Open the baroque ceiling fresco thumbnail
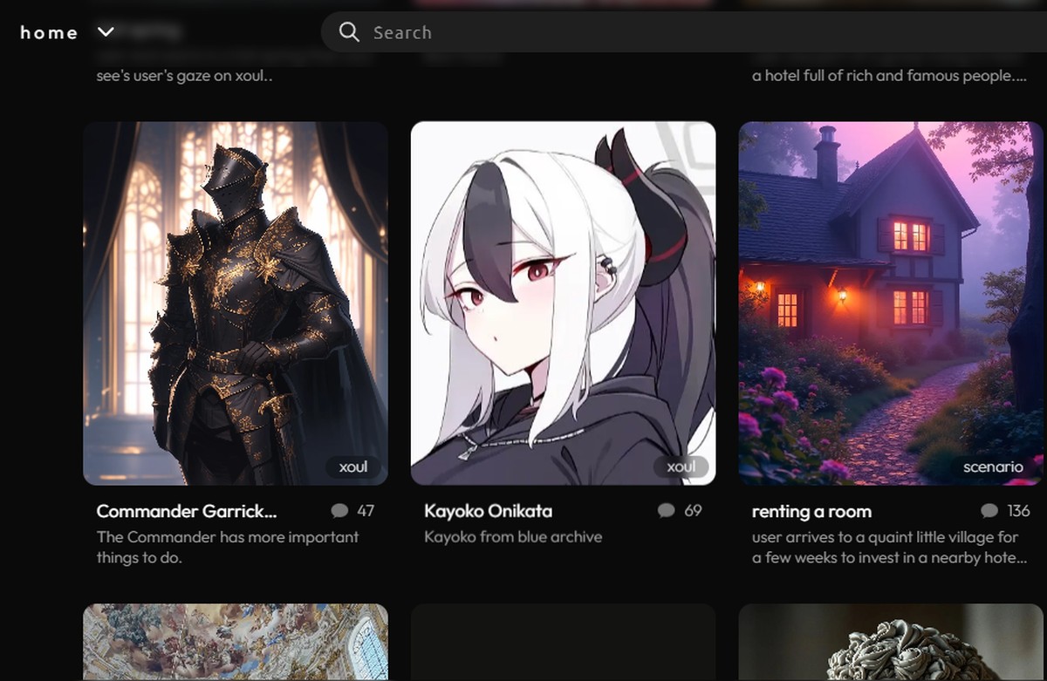Image resolution: width=1047 pixels, height=681 pixels. (236, 643)
